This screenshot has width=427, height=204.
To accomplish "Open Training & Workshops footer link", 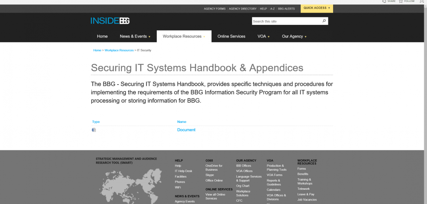I will point(305,181).
